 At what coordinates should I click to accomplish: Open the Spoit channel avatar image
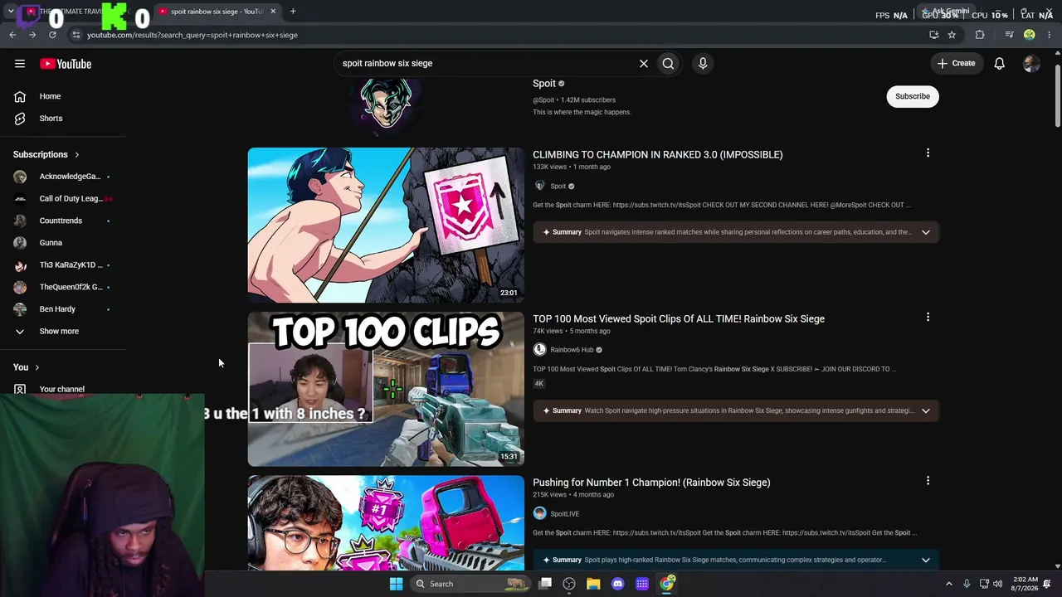pos(386,104)
